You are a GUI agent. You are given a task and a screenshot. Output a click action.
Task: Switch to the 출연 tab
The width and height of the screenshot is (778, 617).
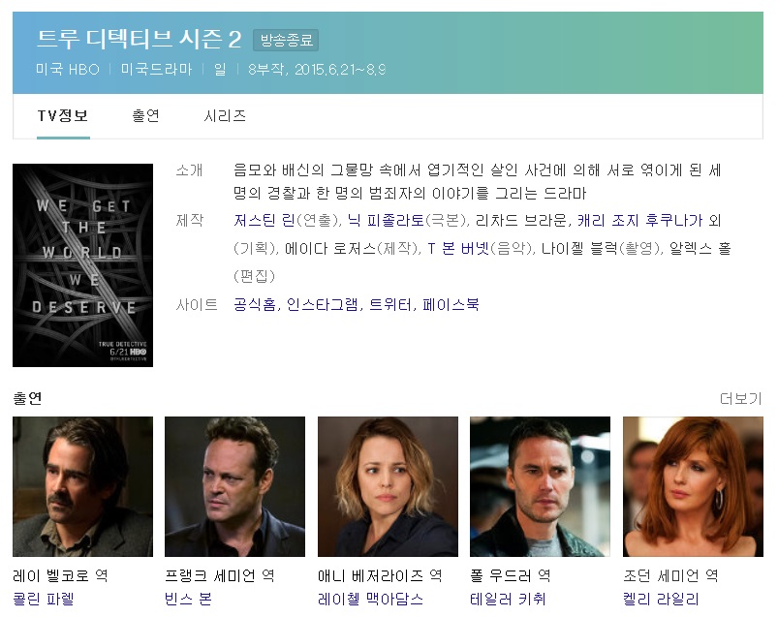145,116
